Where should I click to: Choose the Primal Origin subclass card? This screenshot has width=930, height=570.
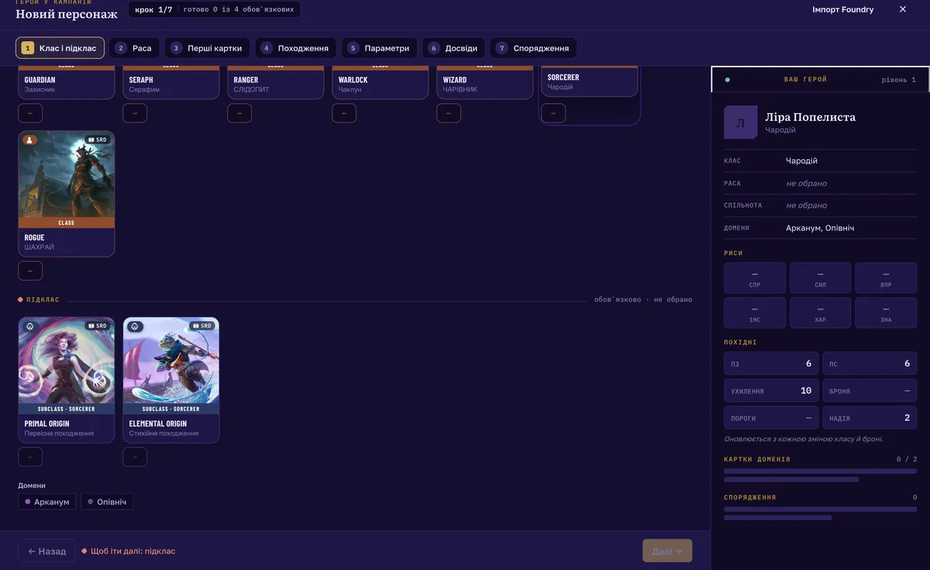coord(67,380)
